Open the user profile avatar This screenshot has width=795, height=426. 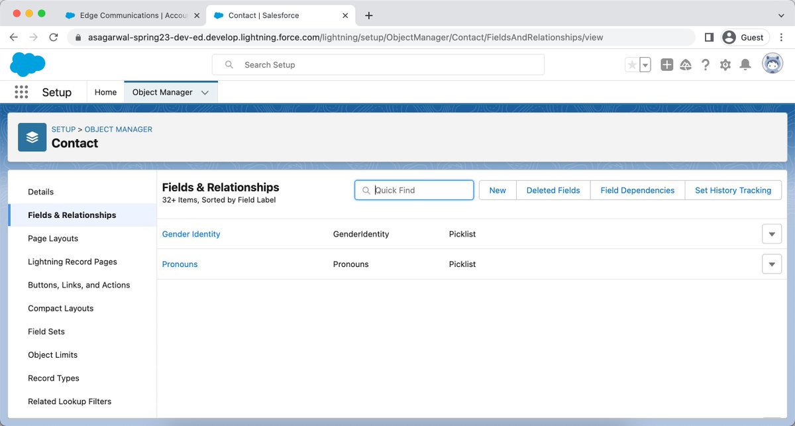tap(772, 64)
